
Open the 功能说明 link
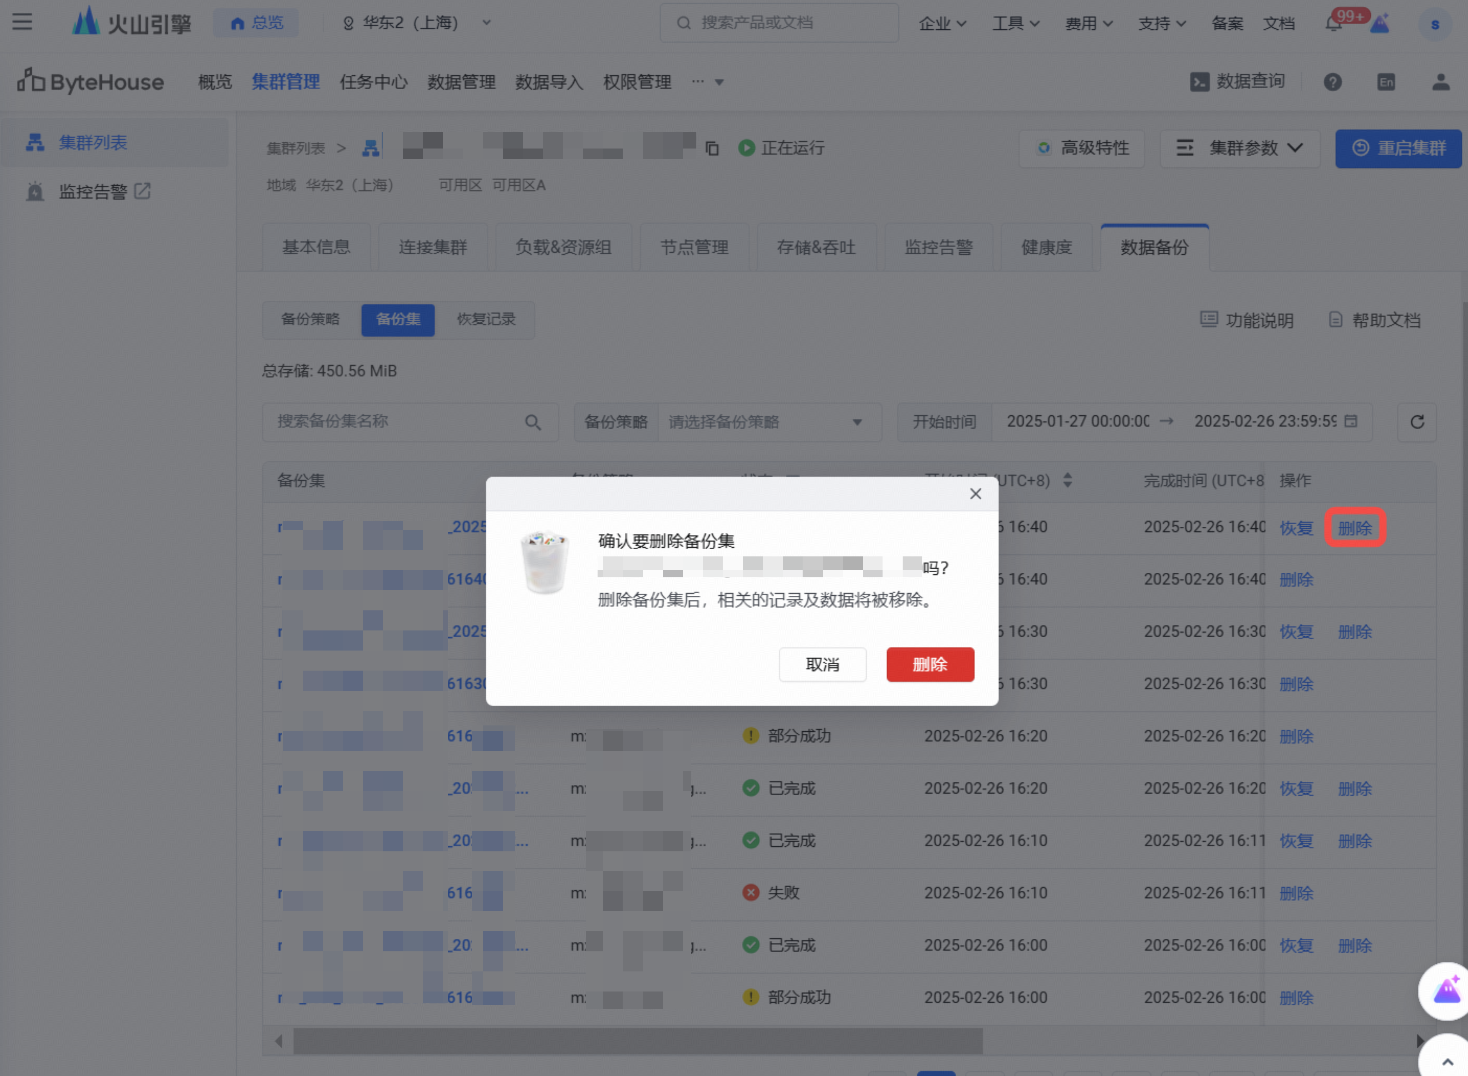tap(1247, 320)
